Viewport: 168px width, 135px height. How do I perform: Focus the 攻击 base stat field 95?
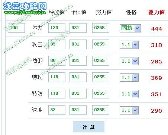coord(57,44)
